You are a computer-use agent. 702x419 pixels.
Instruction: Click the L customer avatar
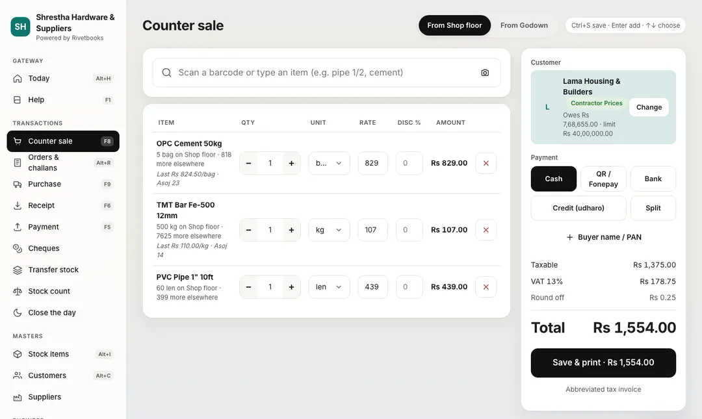547,107
